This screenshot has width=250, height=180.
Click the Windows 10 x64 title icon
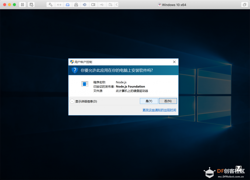tap(159, 5)
